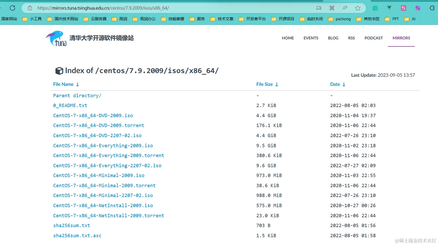The width and height of the screenshot is (438, 245).
Task: Select the MIRRORS navigation tab
Action: pos(401,38)
